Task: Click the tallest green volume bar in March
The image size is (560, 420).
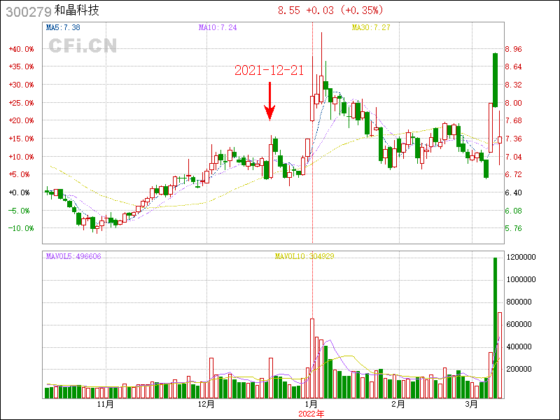Action: coord(496,328)
